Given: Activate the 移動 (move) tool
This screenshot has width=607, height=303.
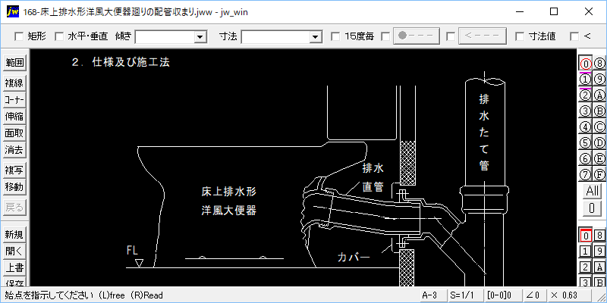Looking at the screenshot, I should click(14, 187).
